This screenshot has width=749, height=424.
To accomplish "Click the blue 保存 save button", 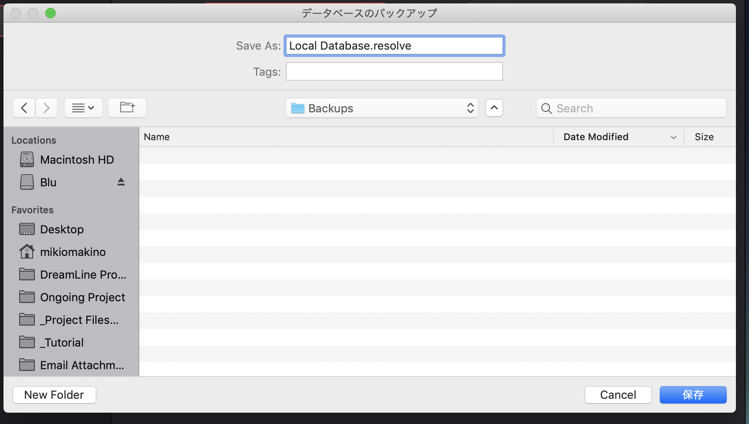I will tap(693, 395).
